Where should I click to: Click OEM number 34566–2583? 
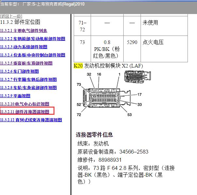[x=134, y=152]
